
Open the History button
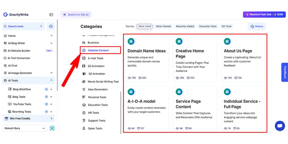[x=257, y=26]
